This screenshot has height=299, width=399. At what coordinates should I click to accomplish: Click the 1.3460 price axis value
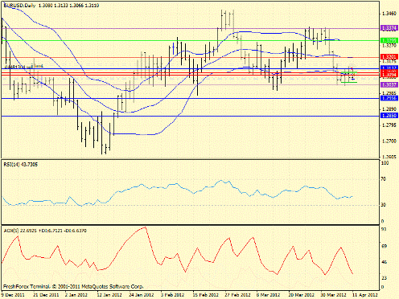[389, 14]
